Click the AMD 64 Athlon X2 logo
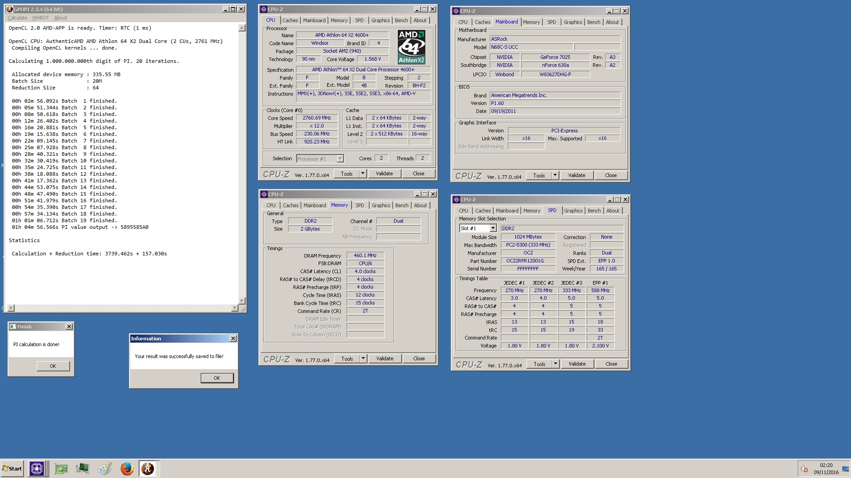This screenshot has width=851, height=478. [411, 47]
